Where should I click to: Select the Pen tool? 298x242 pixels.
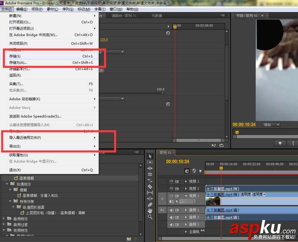click(150, 205)
